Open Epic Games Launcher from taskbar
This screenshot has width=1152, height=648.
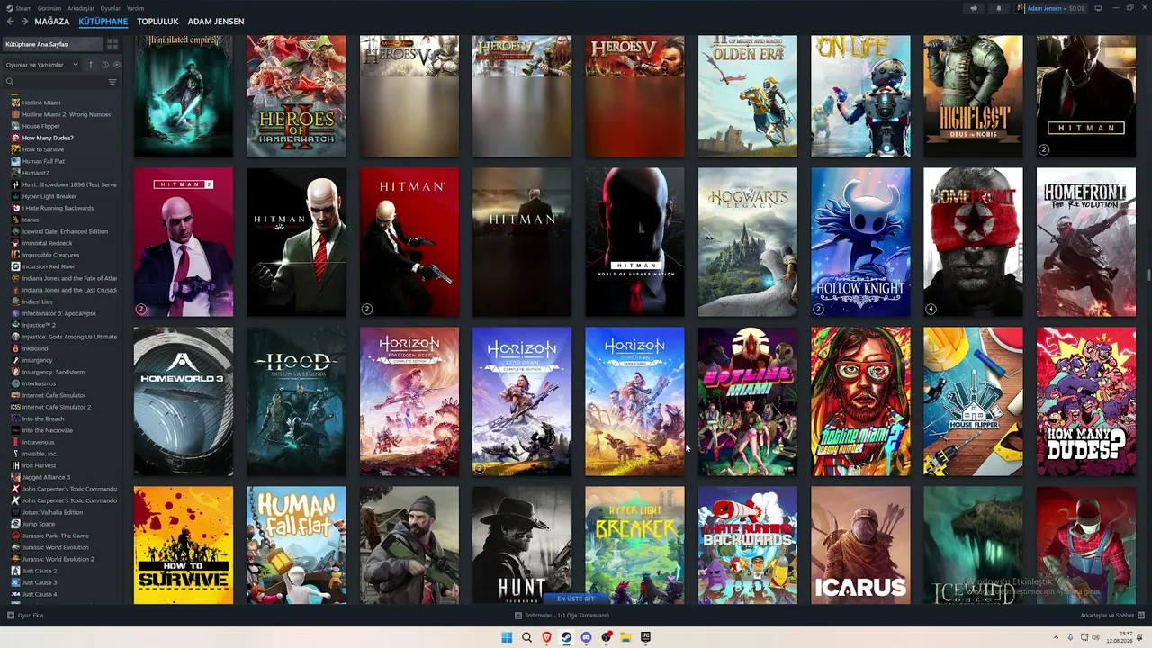[645, 637]
